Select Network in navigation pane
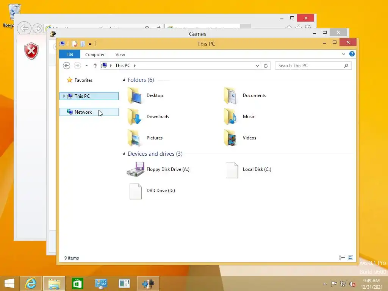The width and height of the screenshot is (388, 291). point(89,112)
